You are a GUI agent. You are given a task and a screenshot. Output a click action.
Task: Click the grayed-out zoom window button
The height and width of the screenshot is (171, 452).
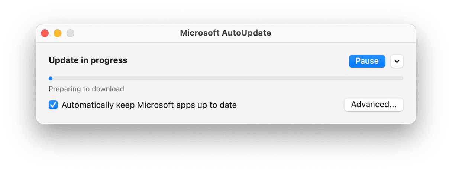pyautogui.click(x=70, y=33)
